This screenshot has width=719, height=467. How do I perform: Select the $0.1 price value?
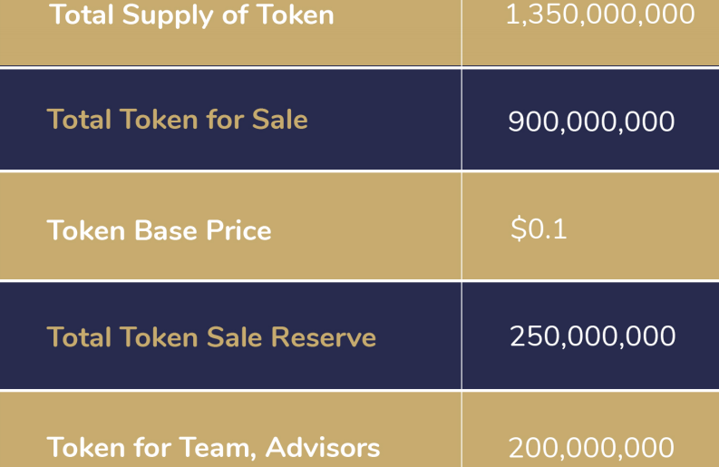click(539, 229)
